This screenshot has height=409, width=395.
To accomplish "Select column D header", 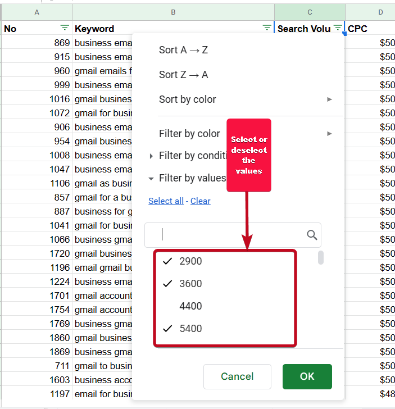I will pyautogui.click(x=370, y=12).
